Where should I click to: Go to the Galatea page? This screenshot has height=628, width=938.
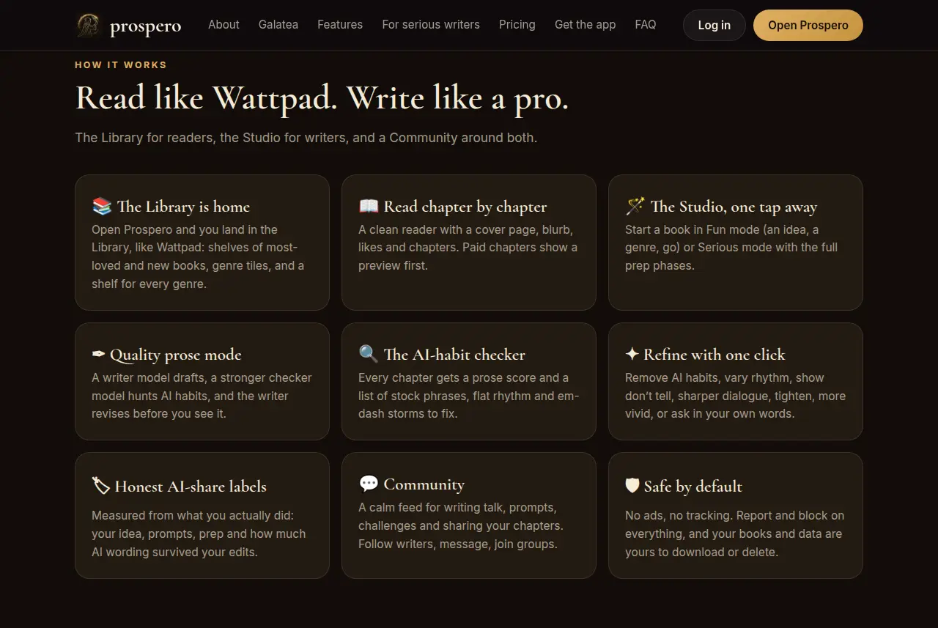[278, 25]
